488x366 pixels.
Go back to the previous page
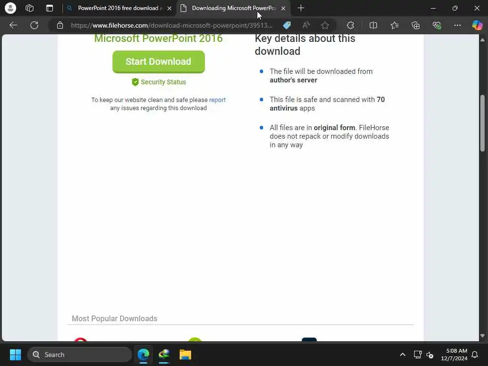coord(13,25)
